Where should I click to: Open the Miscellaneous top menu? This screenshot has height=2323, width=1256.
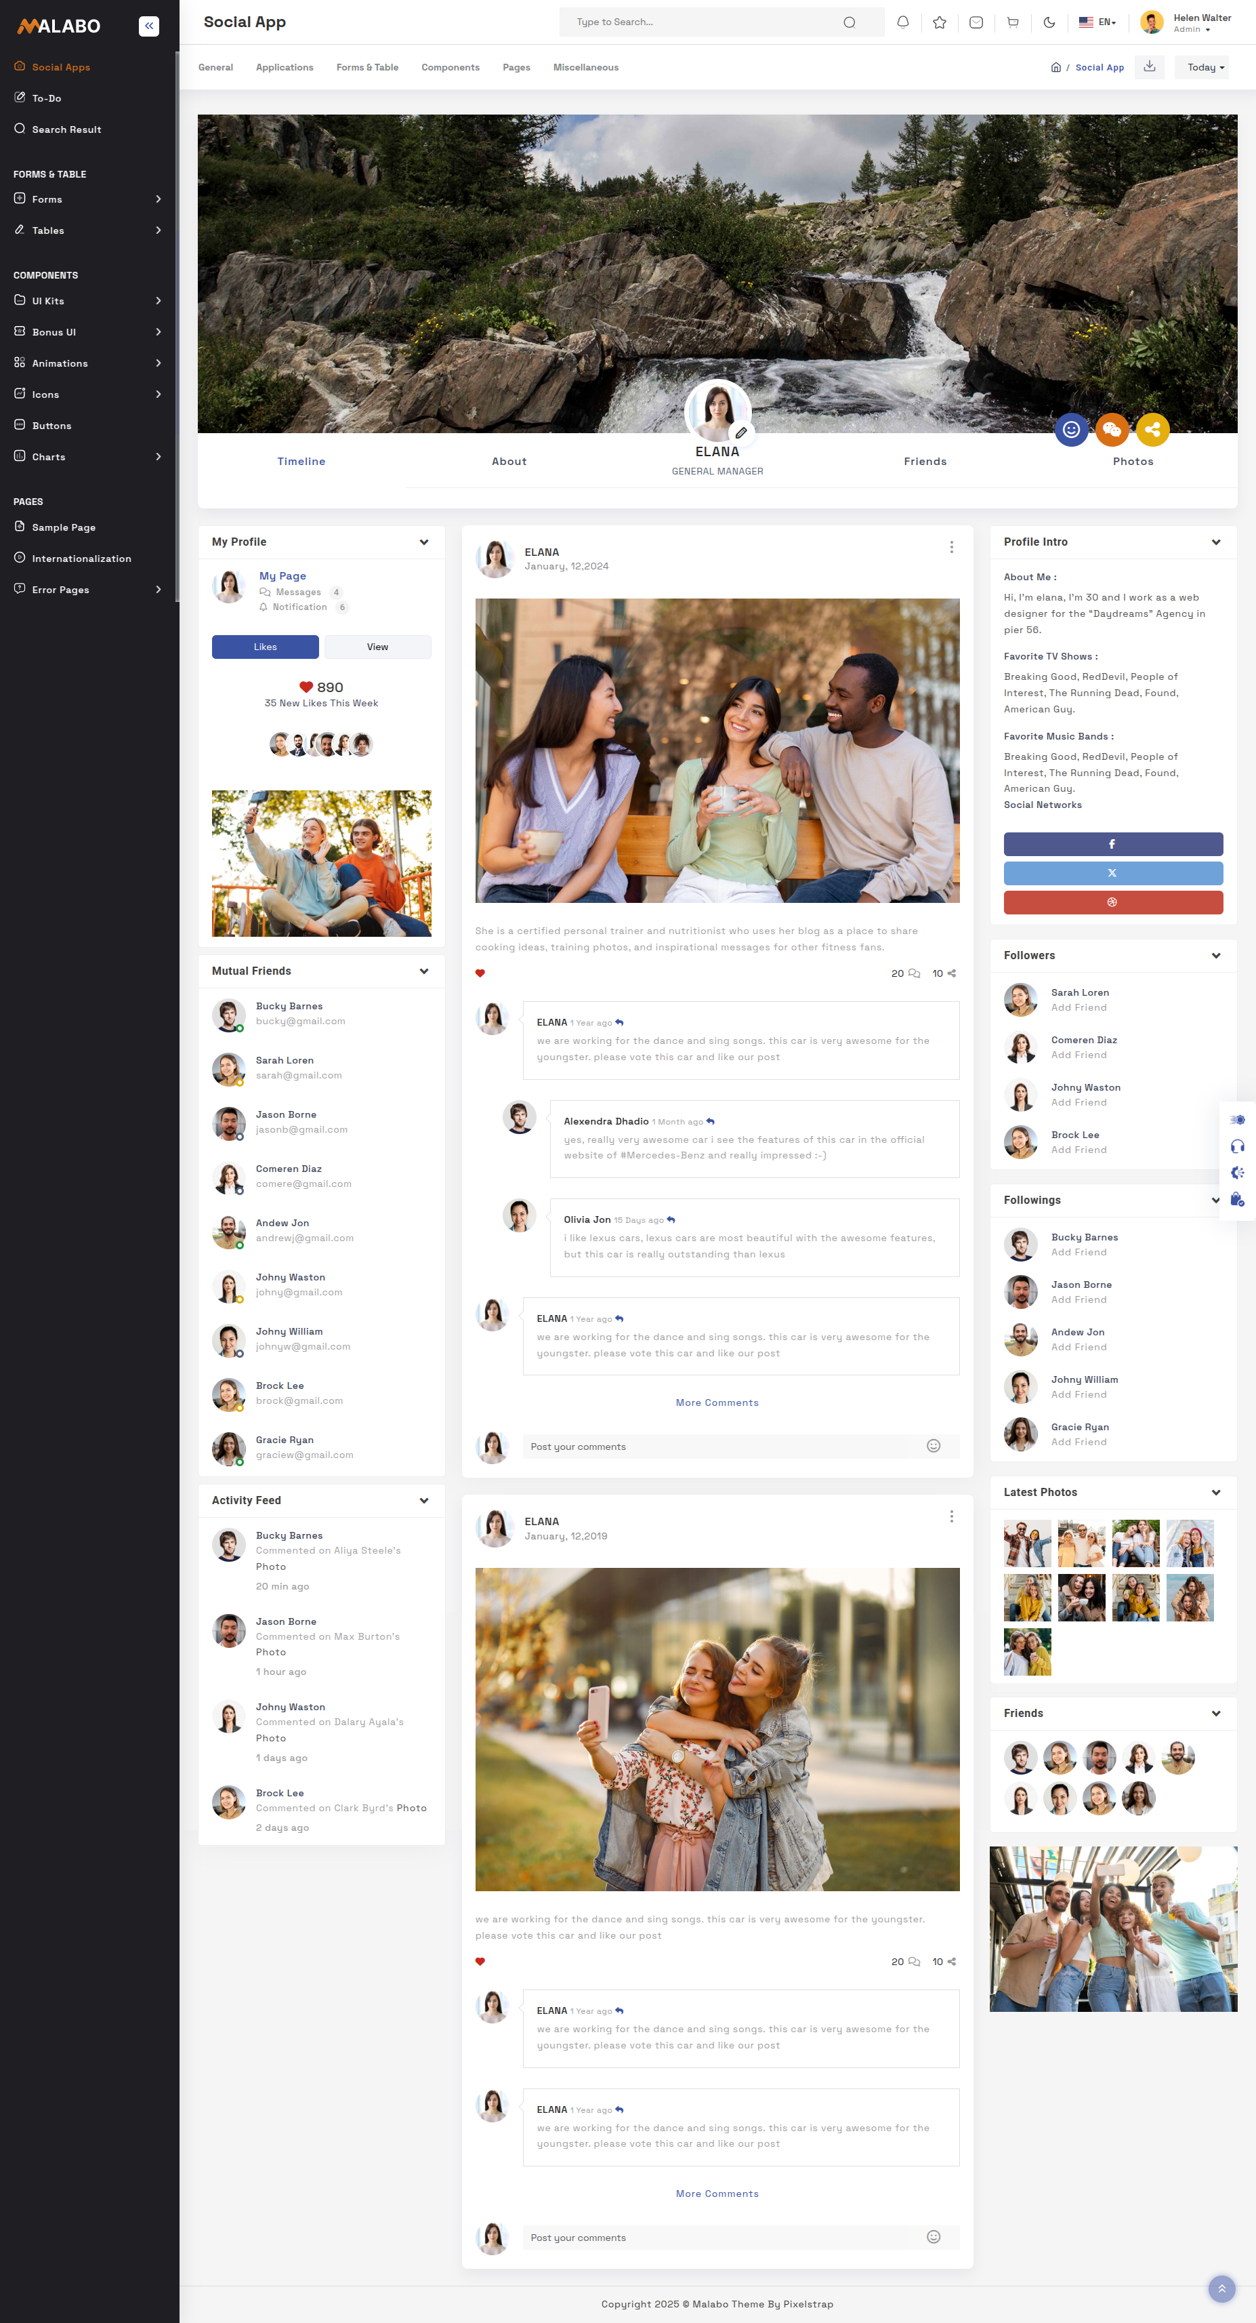coord(585,68)
